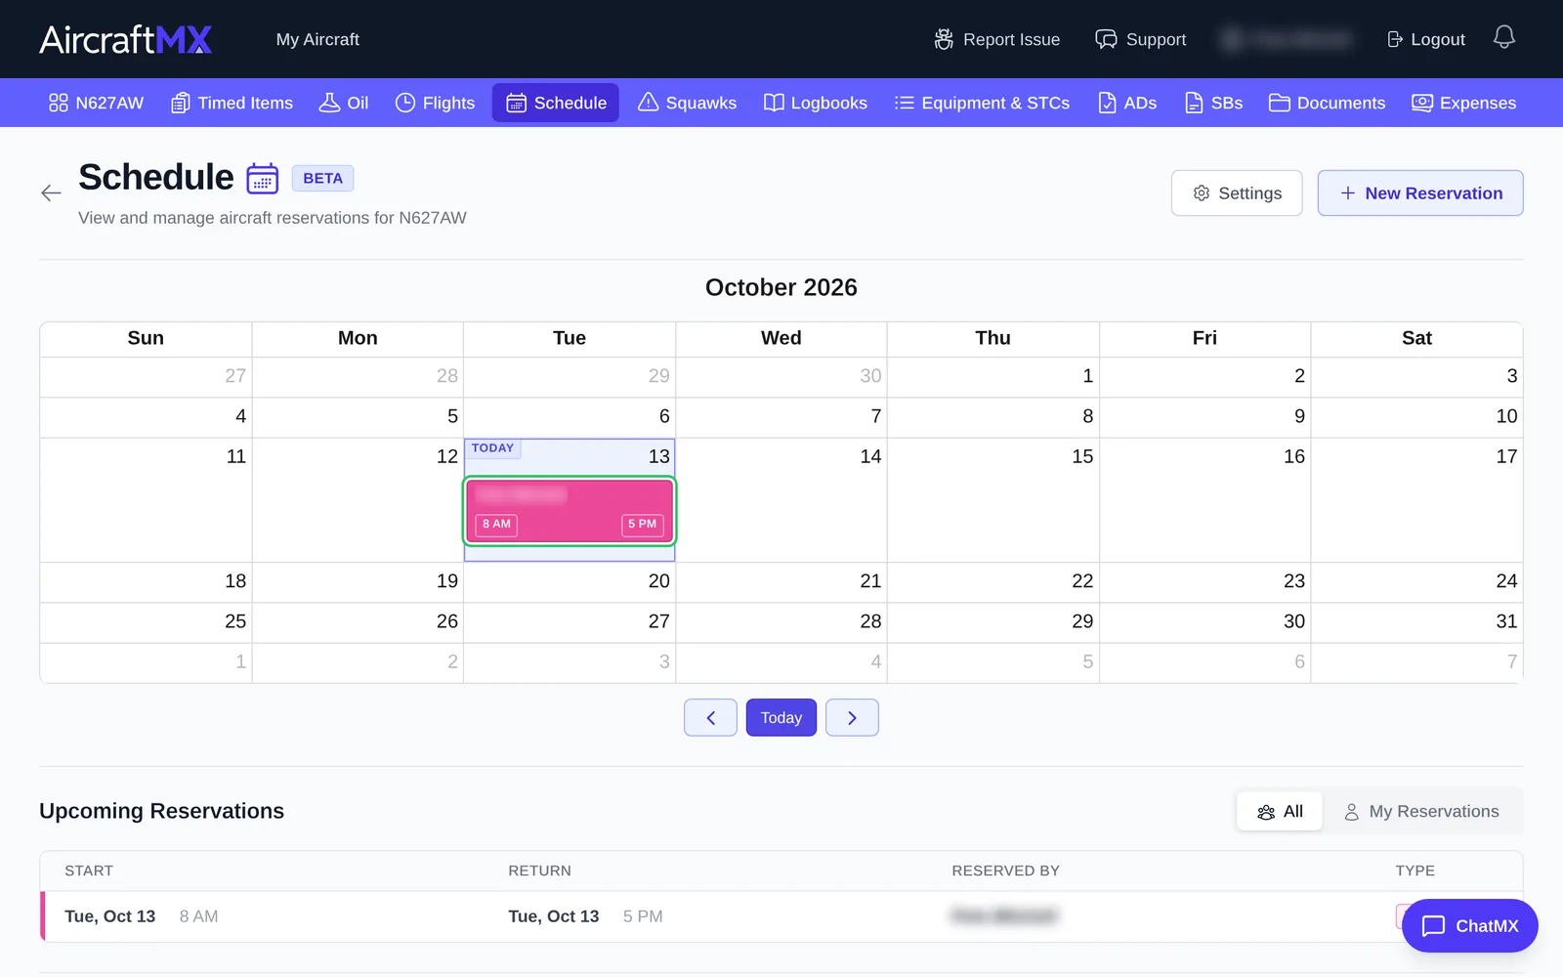
Task: Click the calendar icon next to Schedule title
Action: (263, 179)
